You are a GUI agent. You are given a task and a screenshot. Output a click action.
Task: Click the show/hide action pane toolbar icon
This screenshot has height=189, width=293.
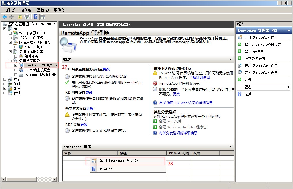click(43, 17)
